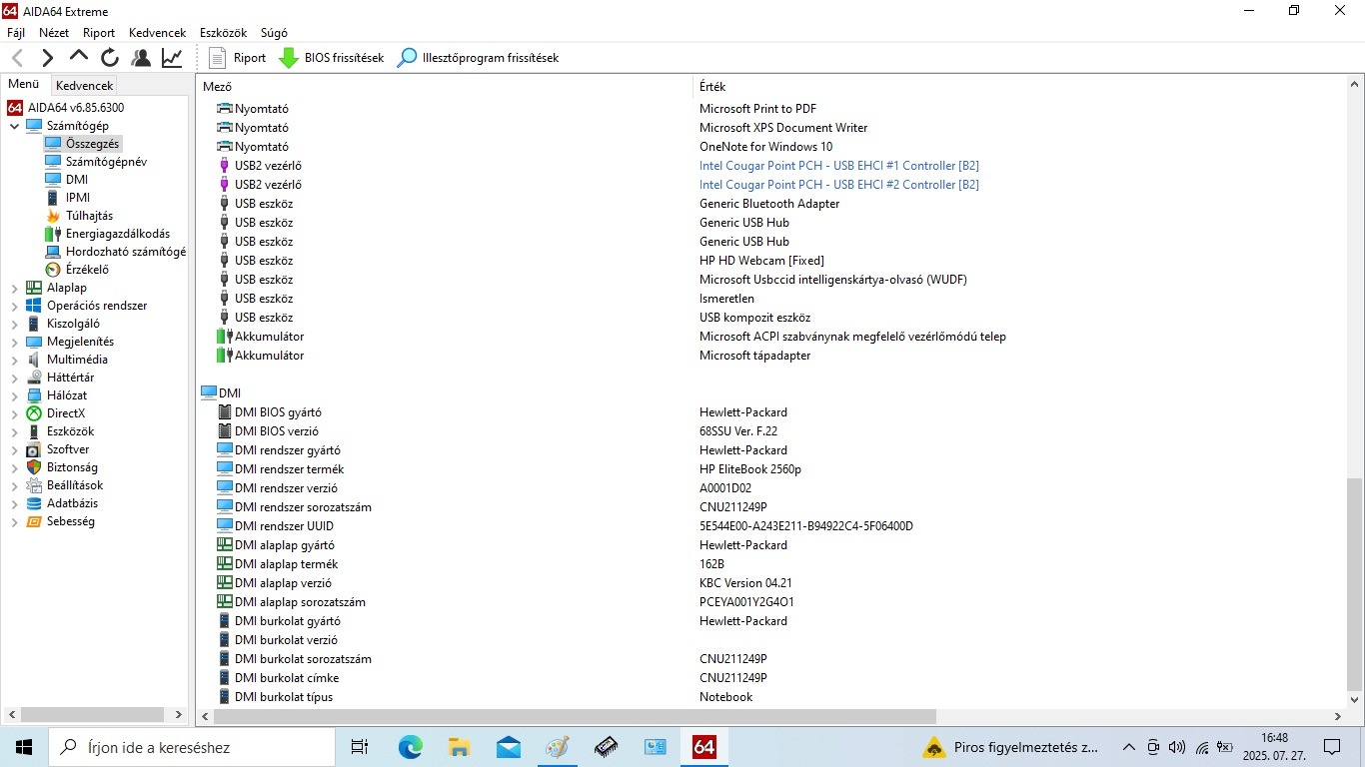Click the taskbar search box

tap(192, 747)
